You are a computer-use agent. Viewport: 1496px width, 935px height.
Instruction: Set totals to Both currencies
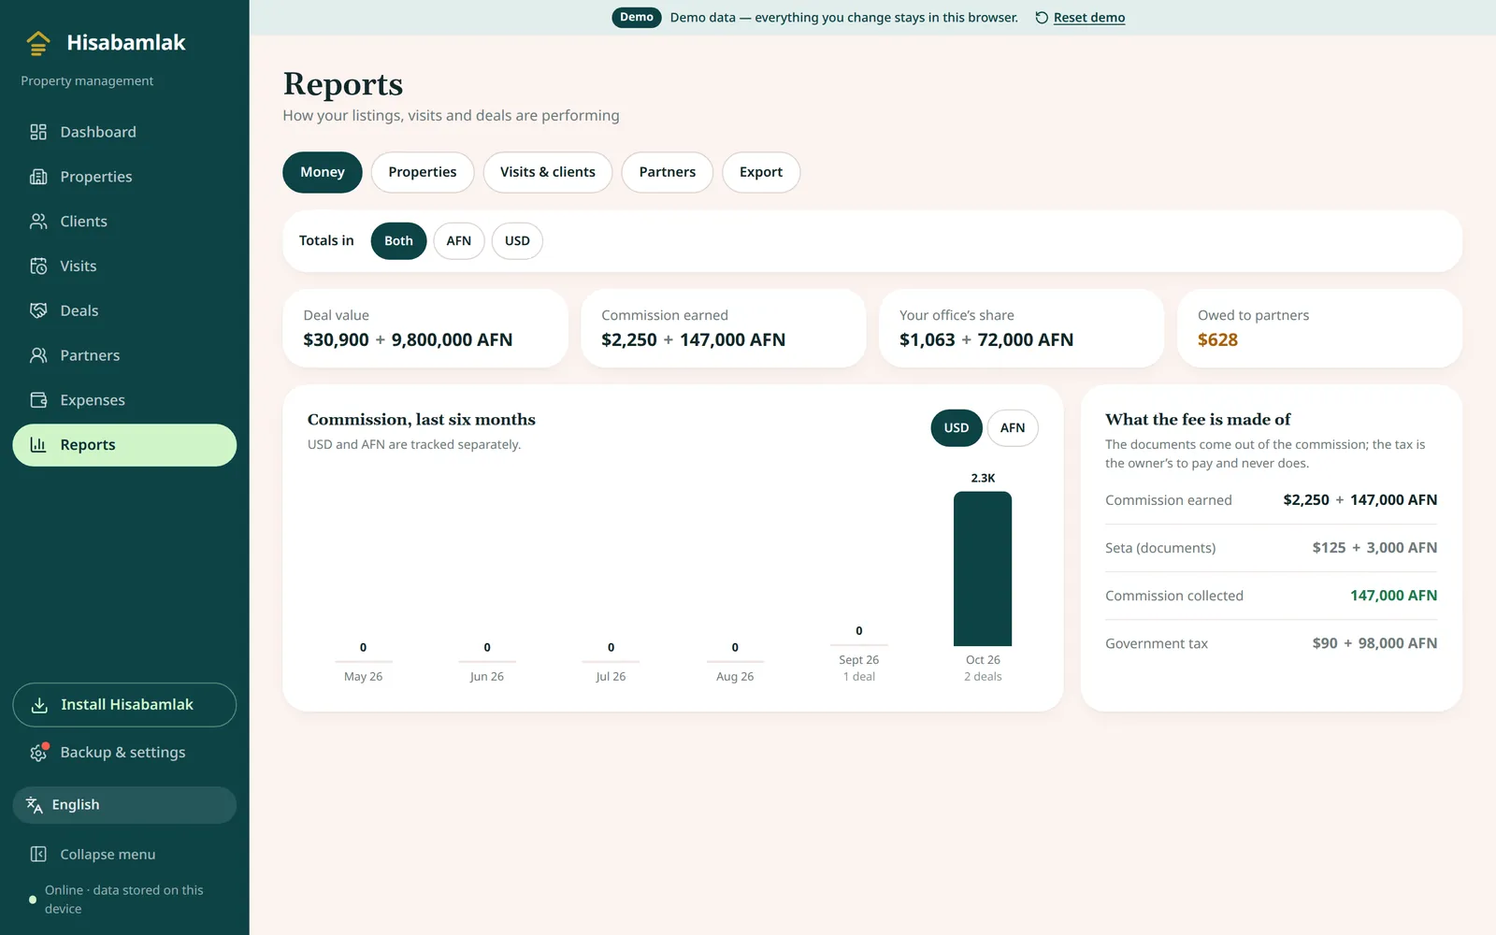pos(398,241)
